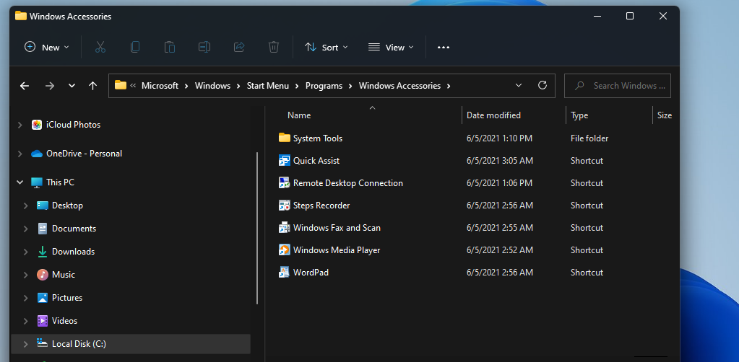Go up one folder level
739x362 pixels.
click(x=92, y=85)
